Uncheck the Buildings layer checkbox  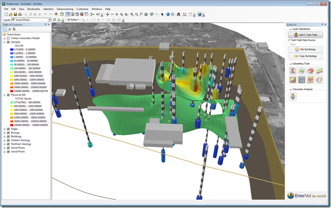pos(8,137)
